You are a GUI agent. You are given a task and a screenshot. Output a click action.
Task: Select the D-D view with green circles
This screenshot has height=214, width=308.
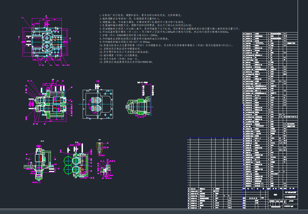pos(77,161)
